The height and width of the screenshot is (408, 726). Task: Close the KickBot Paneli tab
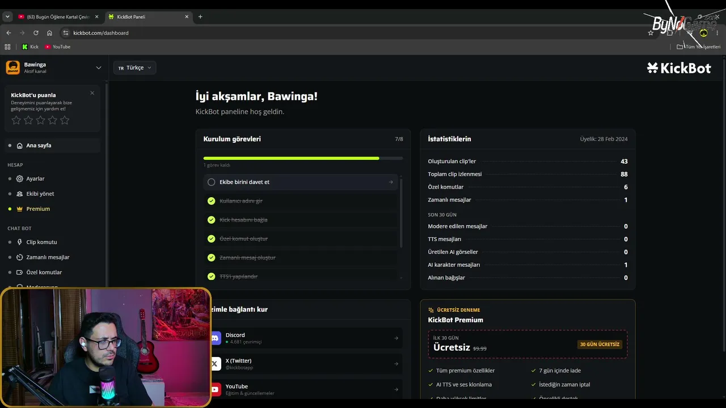(187, 16)
